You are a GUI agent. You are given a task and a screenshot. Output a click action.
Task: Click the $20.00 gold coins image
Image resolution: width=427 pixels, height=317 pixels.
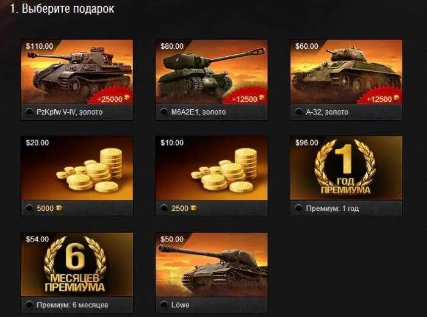77,168
